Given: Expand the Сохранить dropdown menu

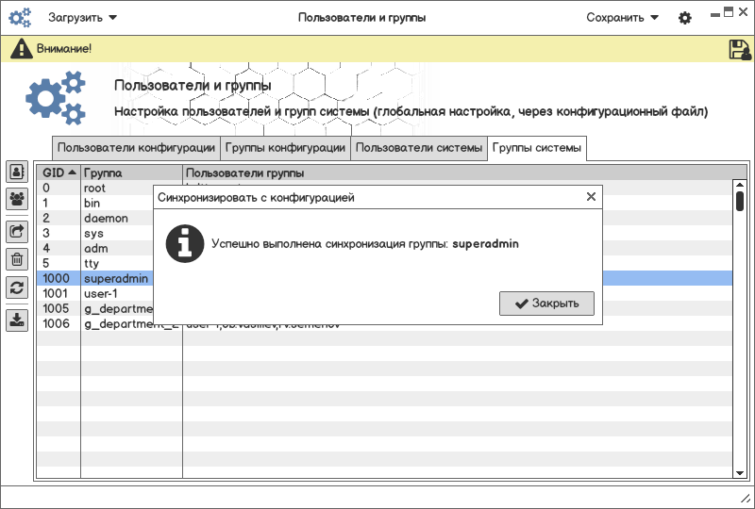Looking at the screenshot, I should pos(622,18).
